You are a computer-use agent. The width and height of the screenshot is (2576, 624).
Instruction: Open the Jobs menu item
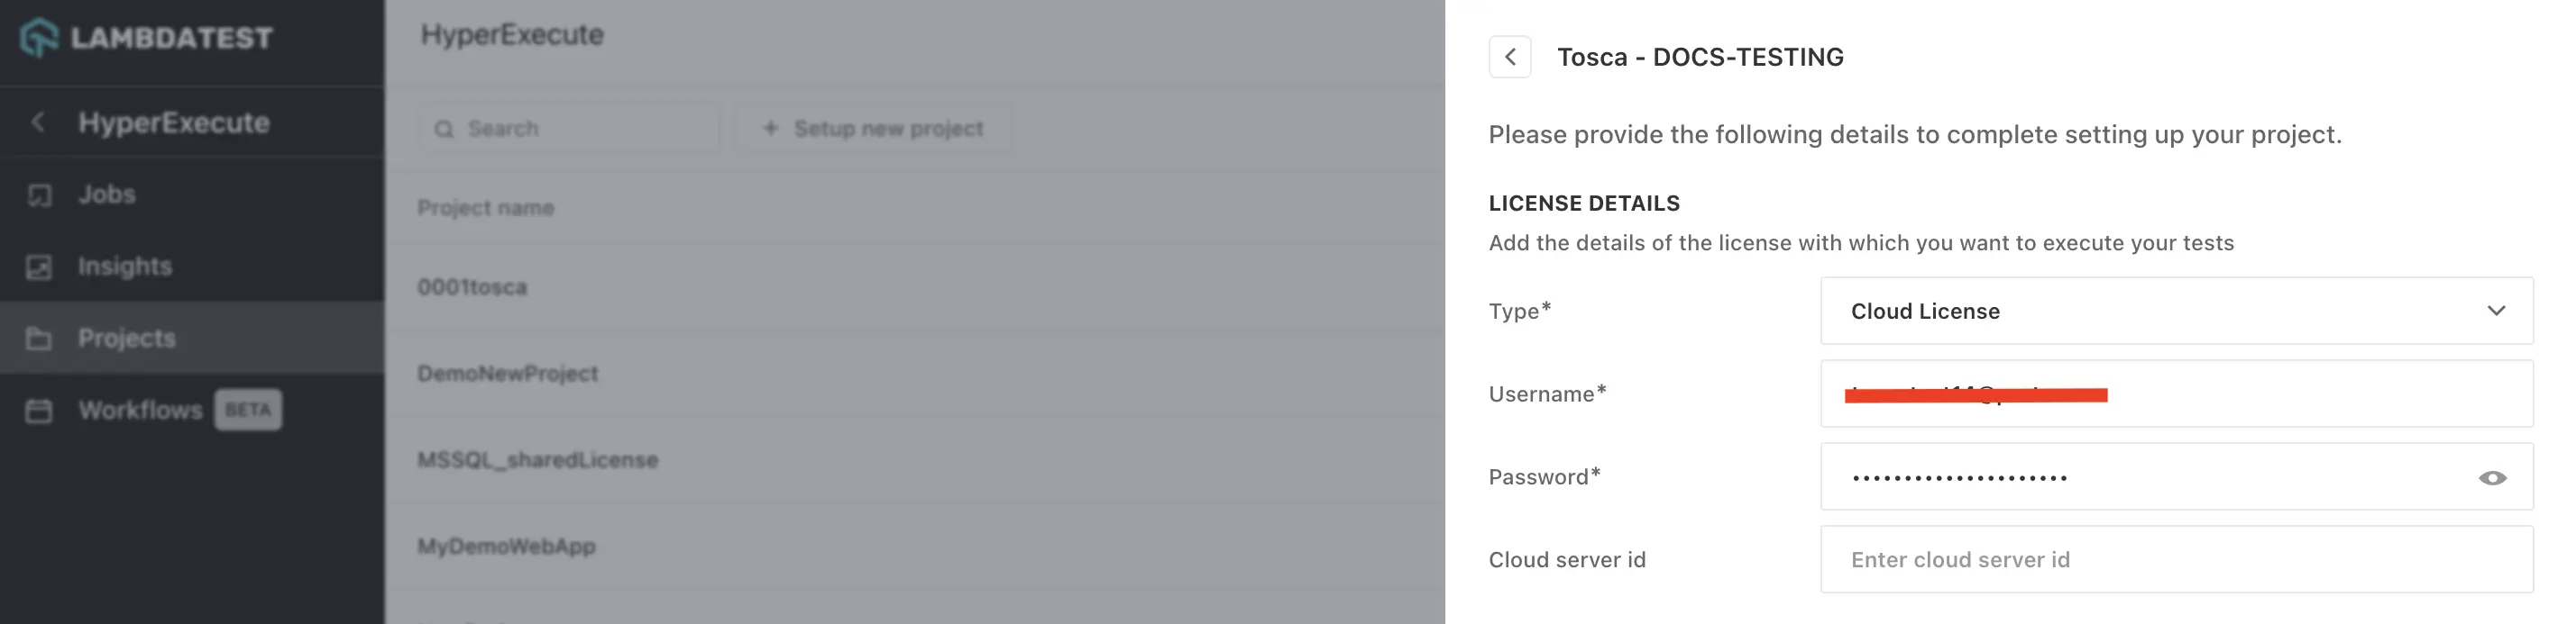pos(107,194)
